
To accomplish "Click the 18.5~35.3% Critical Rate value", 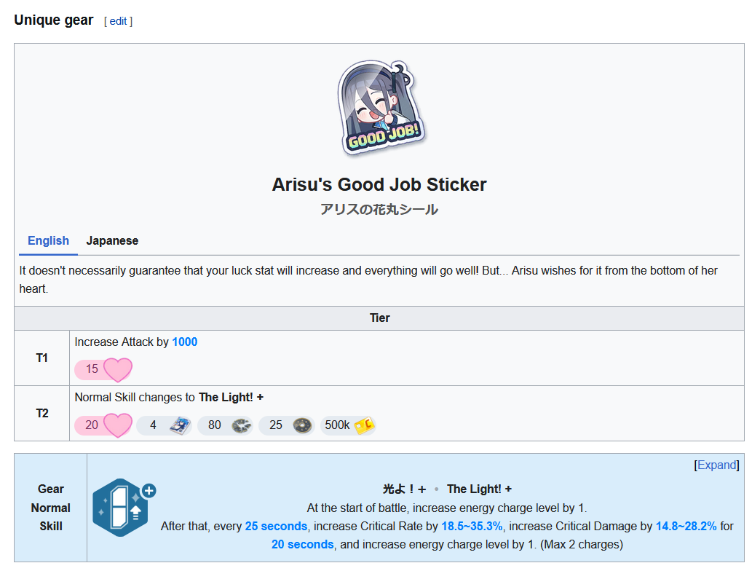I will click(472, 527).
